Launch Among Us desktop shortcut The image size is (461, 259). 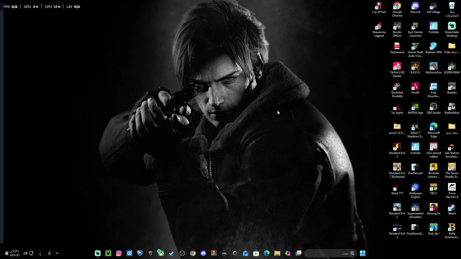pyautogui.click(x=433, y=209)
